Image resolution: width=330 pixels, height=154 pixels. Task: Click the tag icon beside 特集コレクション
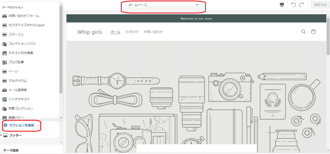4,109
